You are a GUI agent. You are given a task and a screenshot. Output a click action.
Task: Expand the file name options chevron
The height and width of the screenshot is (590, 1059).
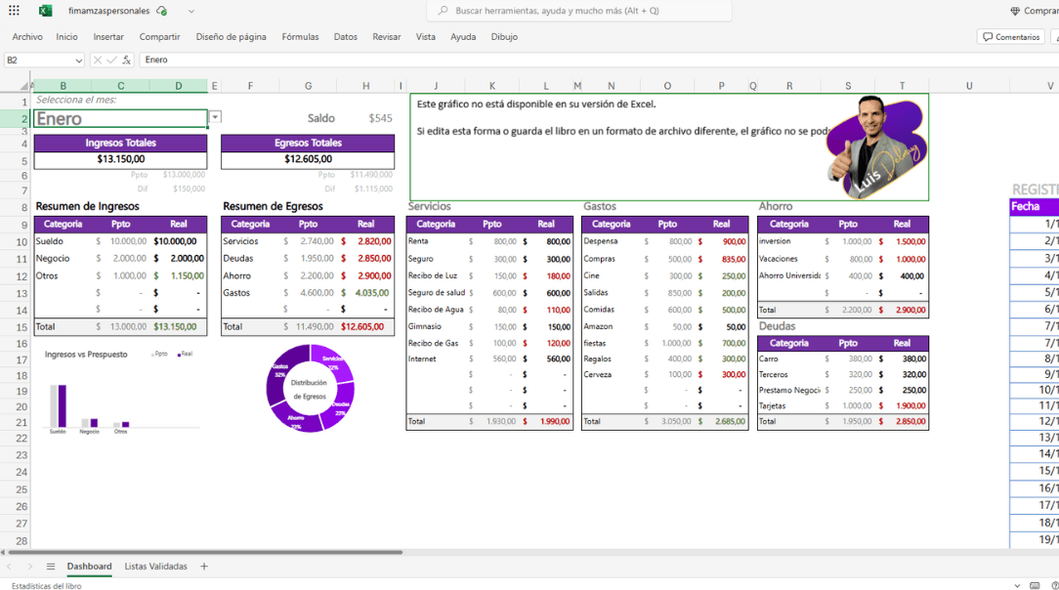191,11
